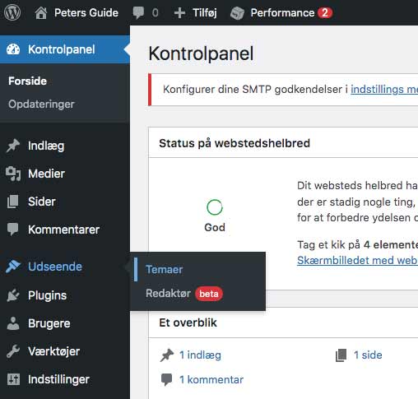Follow the indstillings SMTP link
This screenshot has width=418, height=399.
pyautogui.click(x=384, y=90)
